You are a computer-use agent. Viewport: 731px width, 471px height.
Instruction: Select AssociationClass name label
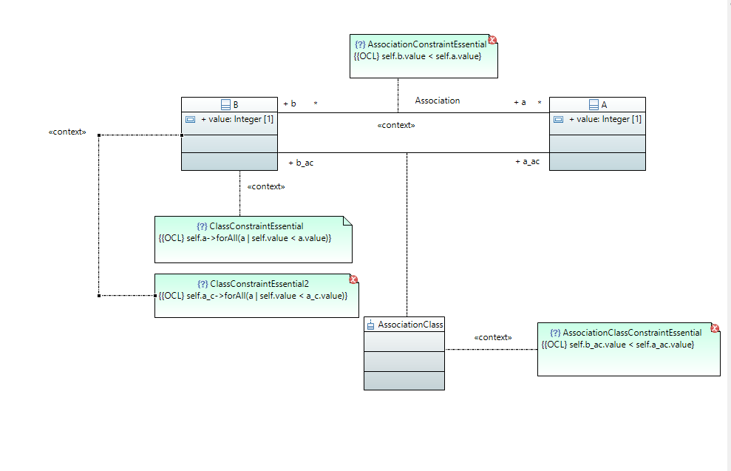coord(410,325)
